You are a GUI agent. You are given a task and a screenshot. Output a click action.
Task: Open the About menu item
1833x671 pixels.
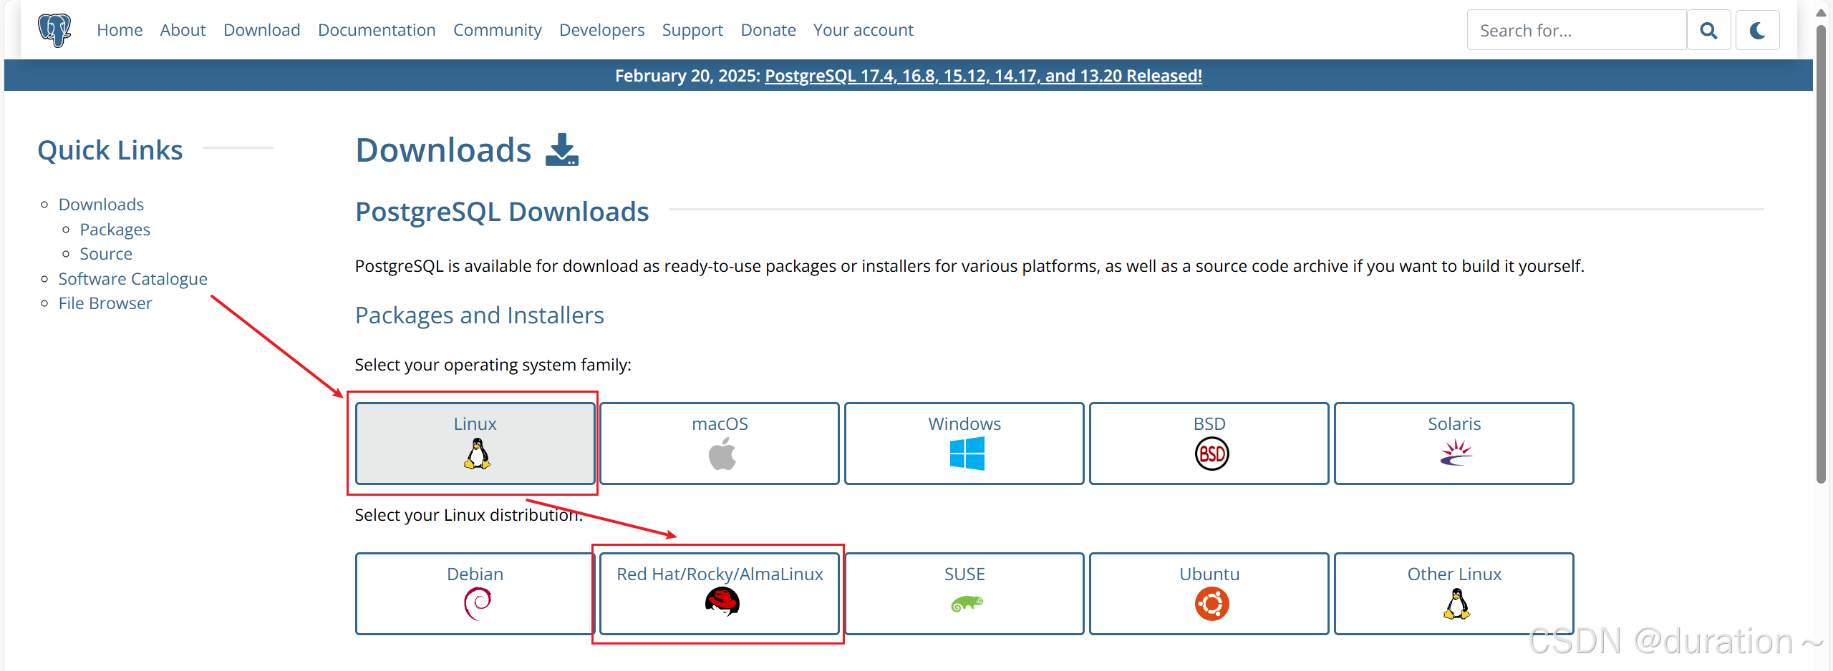pos(183,30)
